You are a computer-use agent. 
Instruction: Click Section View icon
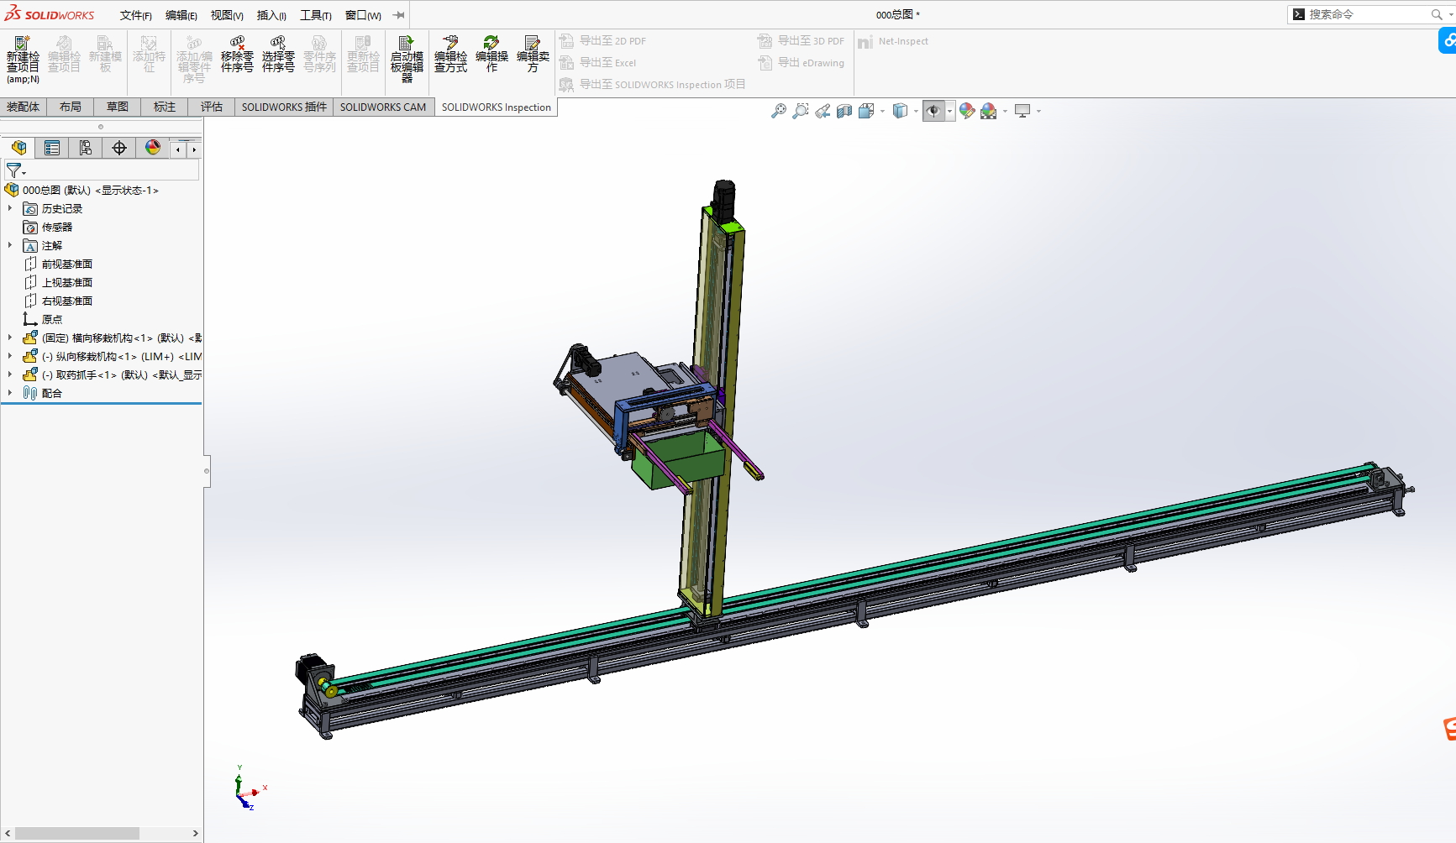tap(844, 111)
